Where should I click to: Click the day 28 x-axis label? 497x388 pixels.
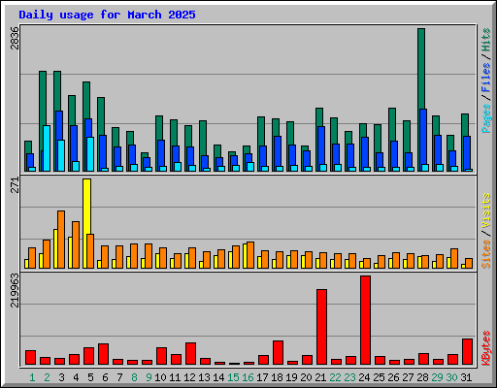tap(422, 377)
